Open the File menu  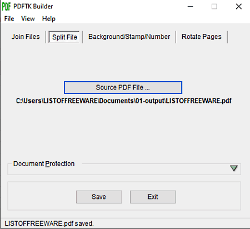pos(9,19)
